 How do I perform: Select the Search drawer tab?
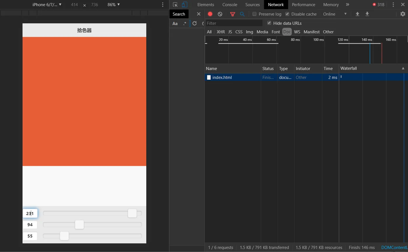click(179, 14)
